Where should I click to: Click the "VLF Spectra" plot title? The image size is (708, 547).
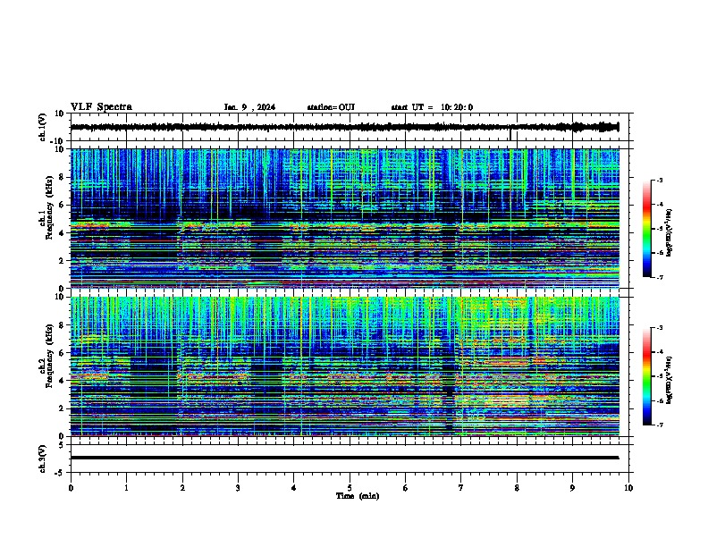pos(101,107)
